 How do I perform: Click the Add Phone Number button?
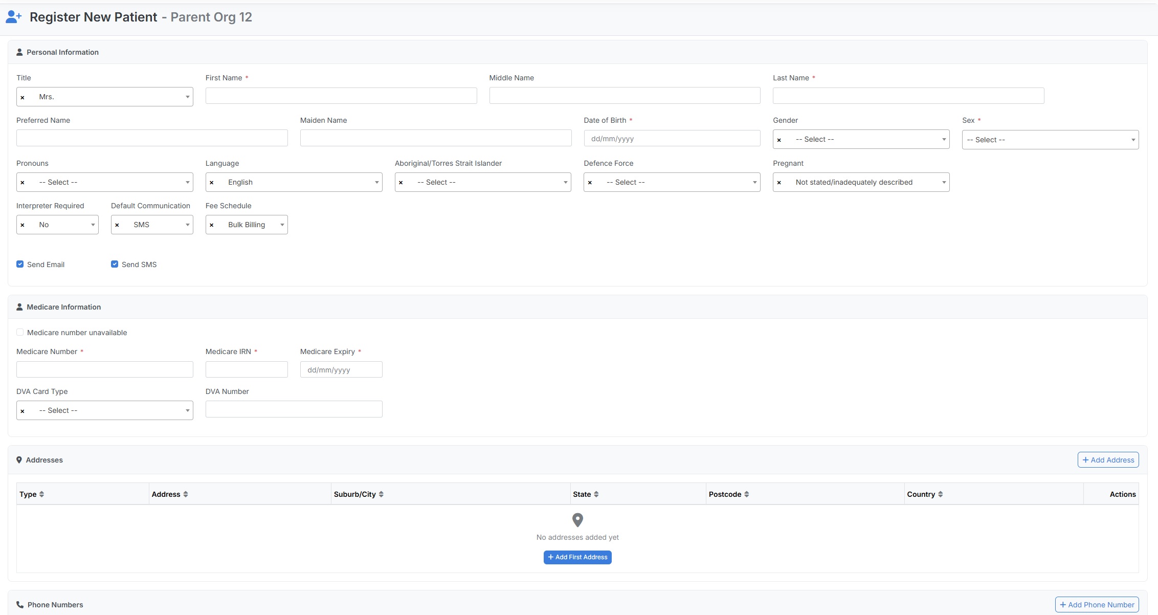click(1097, 605)
